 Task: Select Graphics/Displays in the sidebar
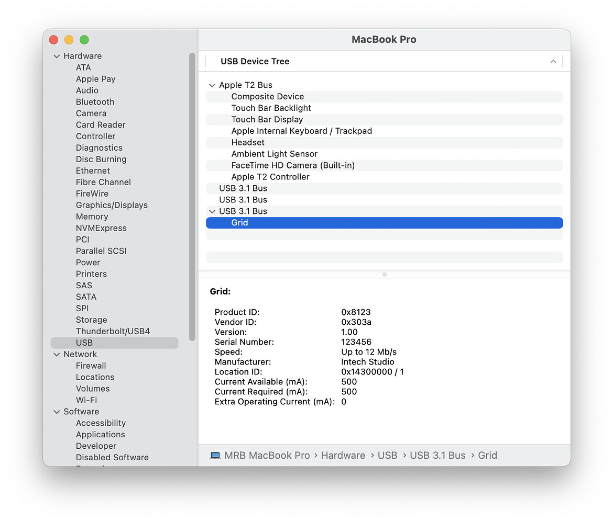point(112,205)
